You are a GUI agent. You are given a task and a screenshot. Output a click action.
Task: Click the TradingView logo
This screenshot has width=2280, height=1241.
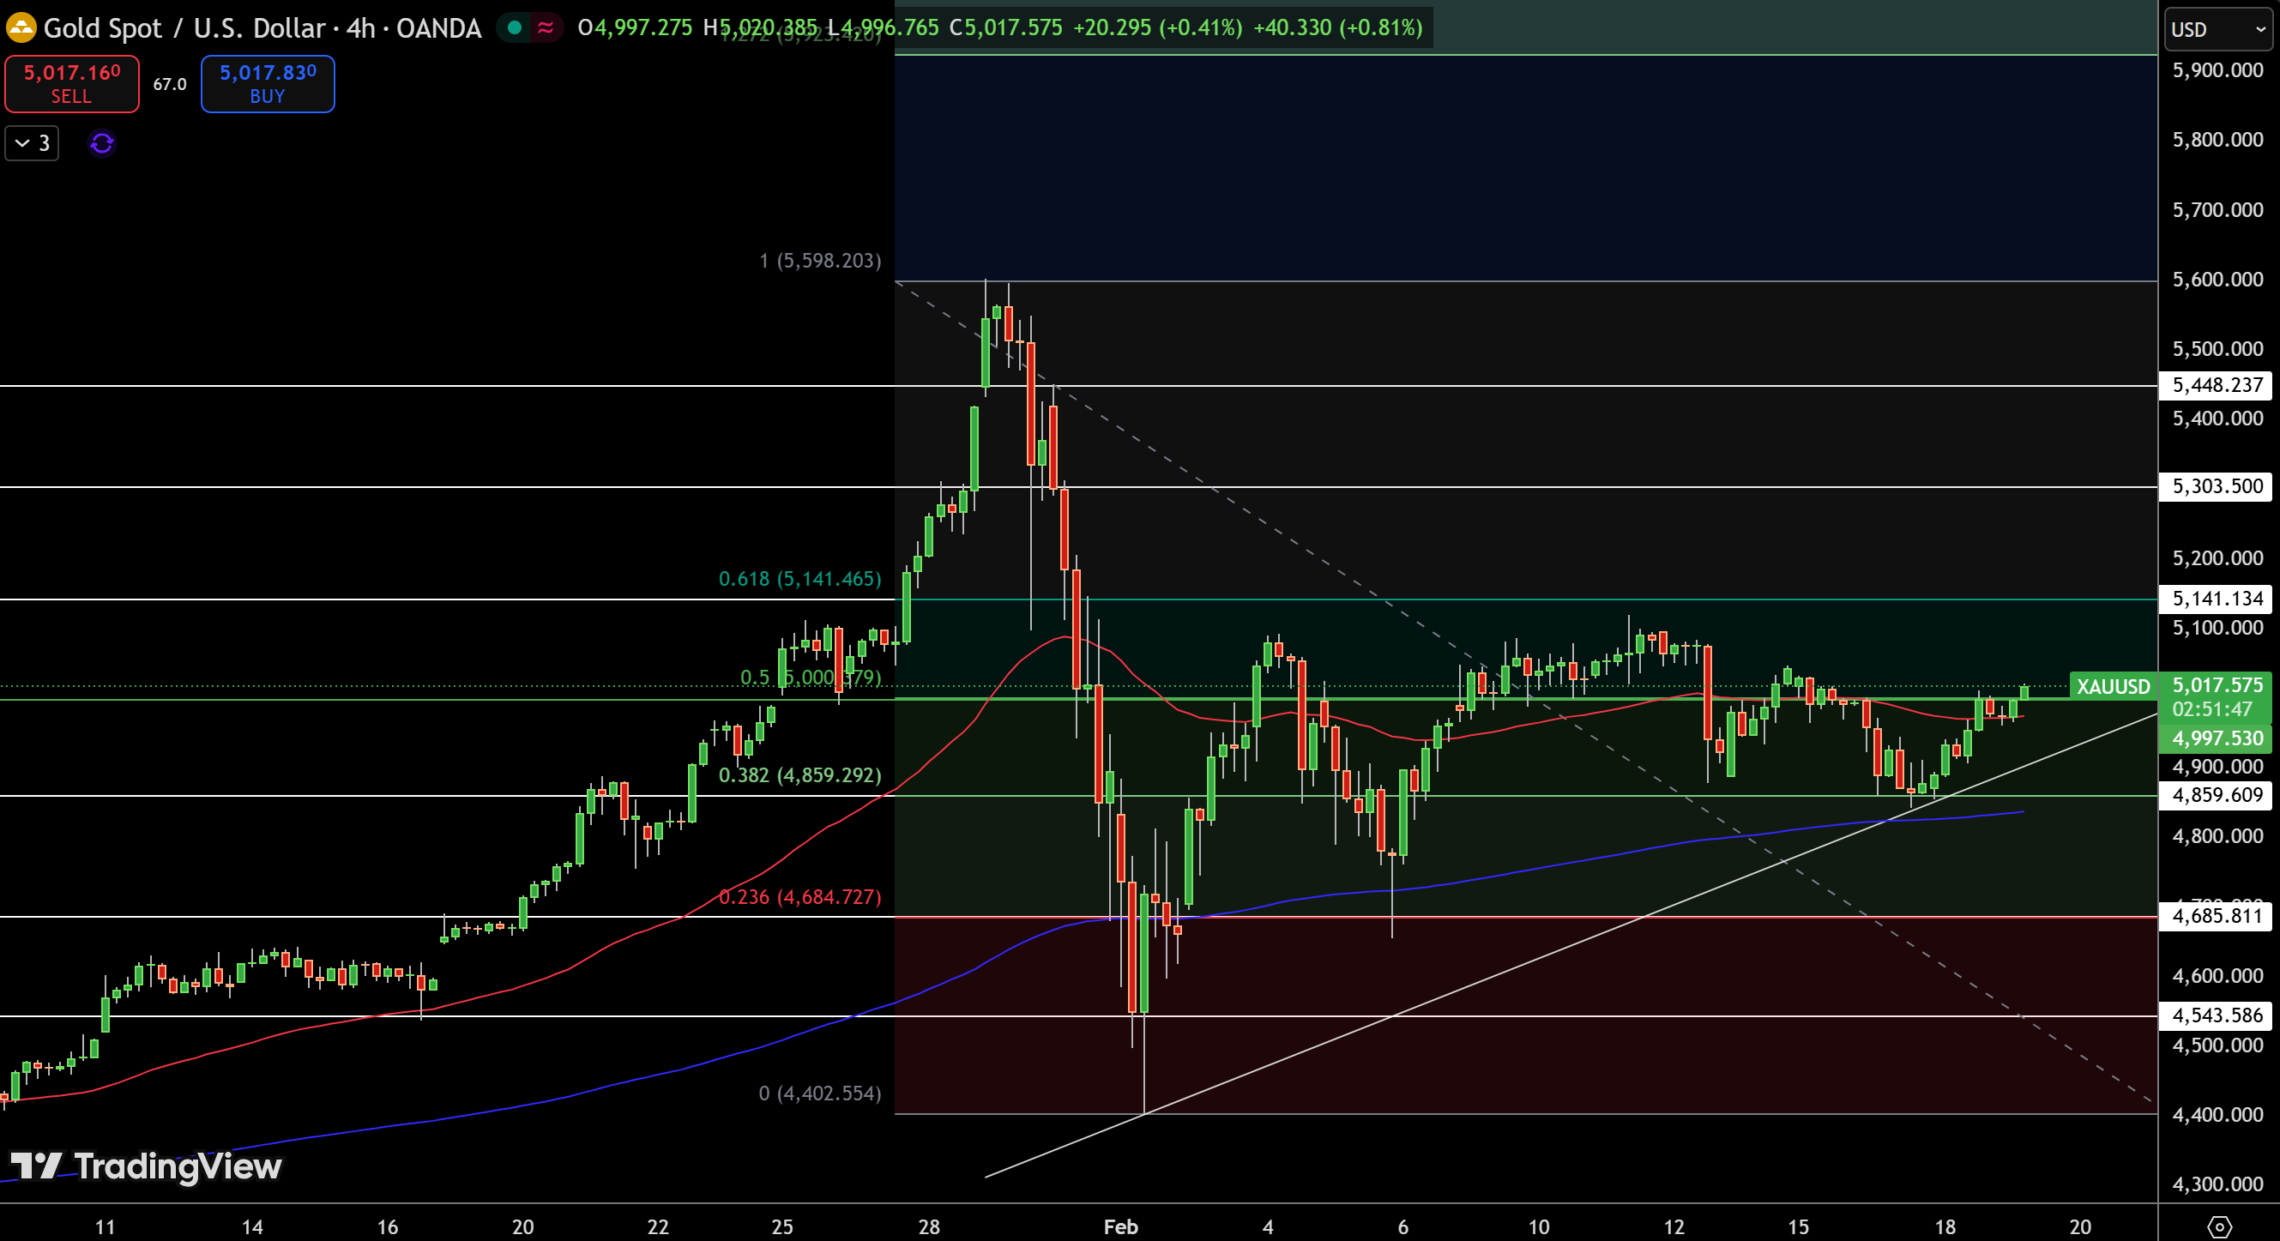coord(145,1166)
